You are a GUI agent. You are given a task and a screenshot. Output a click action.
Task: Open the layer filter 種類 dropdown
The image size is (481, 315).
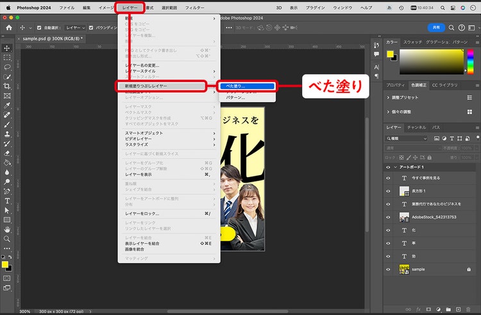pos(407,139)
